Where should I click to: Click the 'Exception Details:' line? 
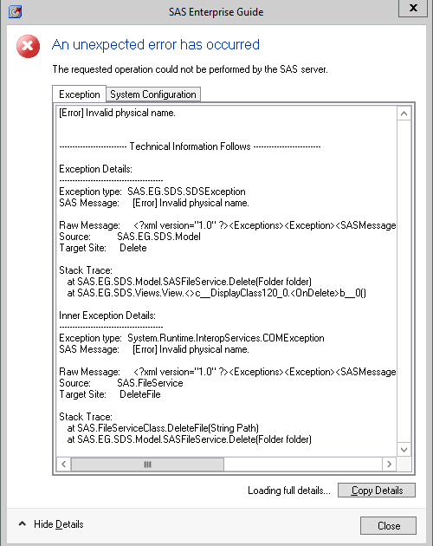pyautogui.click(x=96, y=169)
